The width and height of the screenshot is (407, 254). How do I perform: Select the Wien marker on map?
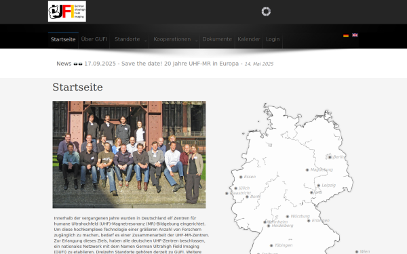tap(357, 252)
